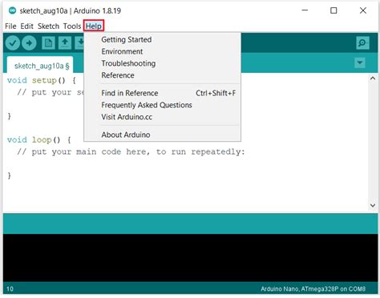The width and height of the screenshot is (380, 298).
Task: Select Visit Arduino.cc
Action: coord(163,117)
